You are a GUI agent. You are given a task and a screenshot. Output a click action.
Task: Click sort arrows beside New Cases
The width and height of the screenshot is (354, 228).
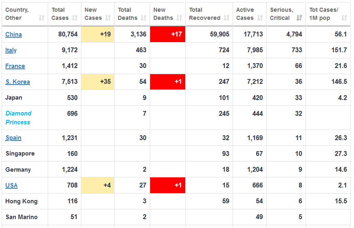point(108,18)
